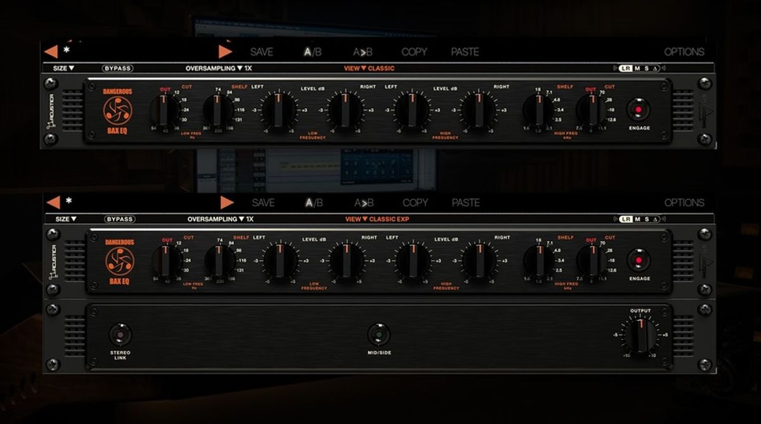Select LR monitoring mode in lower Classic Exp plugin

coord(626,219)
